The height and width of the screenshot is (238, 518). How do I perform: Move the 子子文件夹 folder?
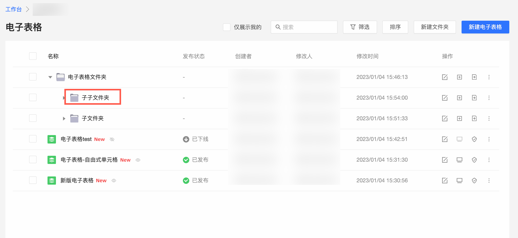tap(474, 98)
